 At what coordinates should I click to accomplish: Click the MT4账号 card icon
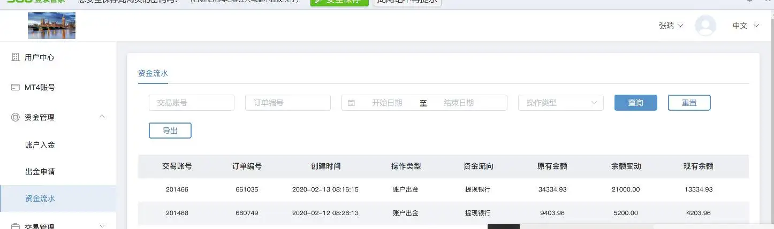coord(16,87)
